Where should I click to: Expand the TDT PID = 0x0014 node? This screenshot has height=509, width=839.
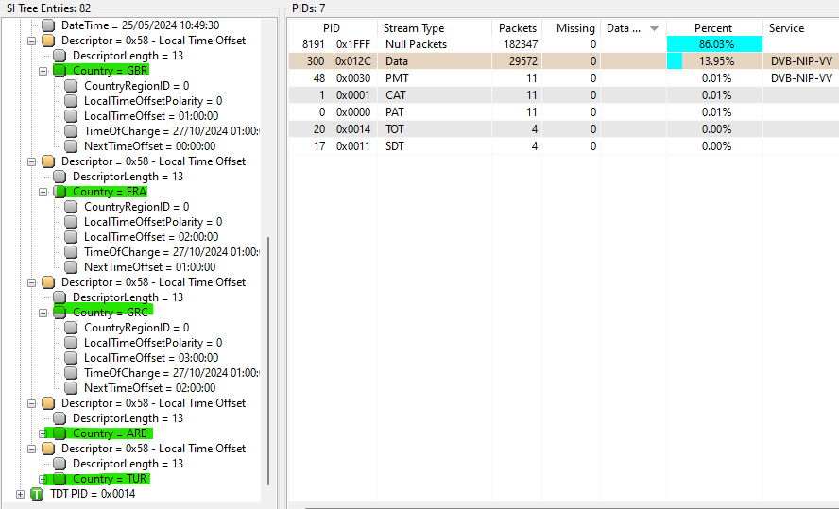point(21,494)
